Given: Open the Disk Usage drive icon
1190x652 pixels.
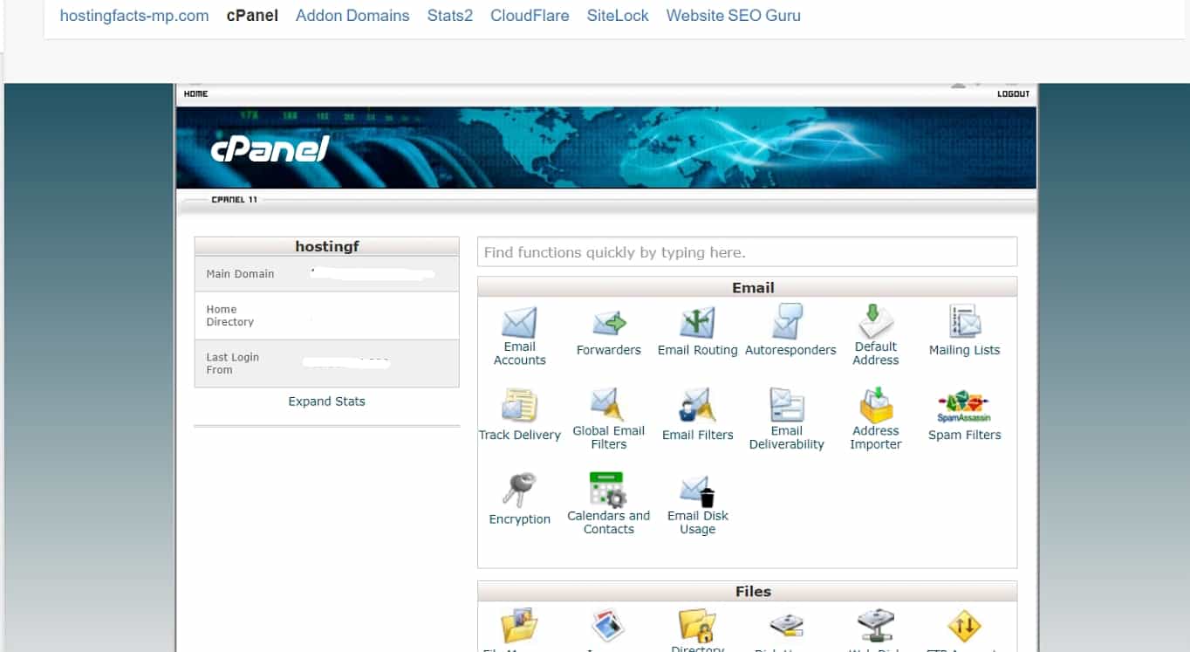Looking at the screenshot, I should (x=787, y=626).
